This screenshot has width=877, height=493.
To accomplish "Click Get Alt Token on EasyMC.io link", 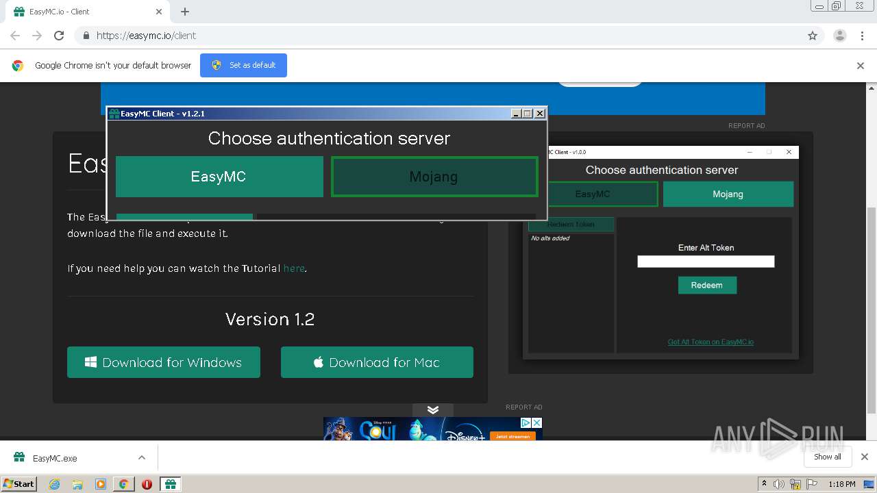I will [711, 342].
